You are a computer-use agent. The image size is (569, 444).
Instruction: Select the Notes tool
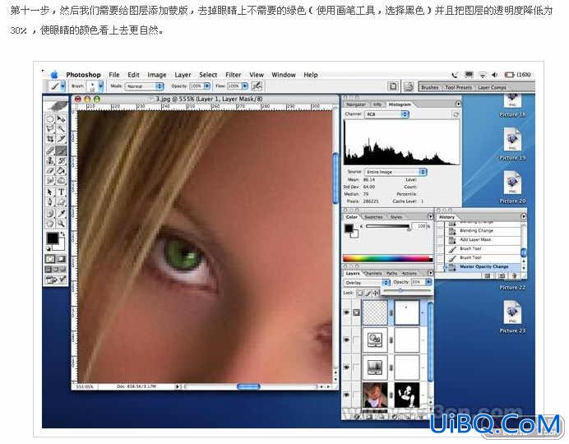[x=50, y=213]
